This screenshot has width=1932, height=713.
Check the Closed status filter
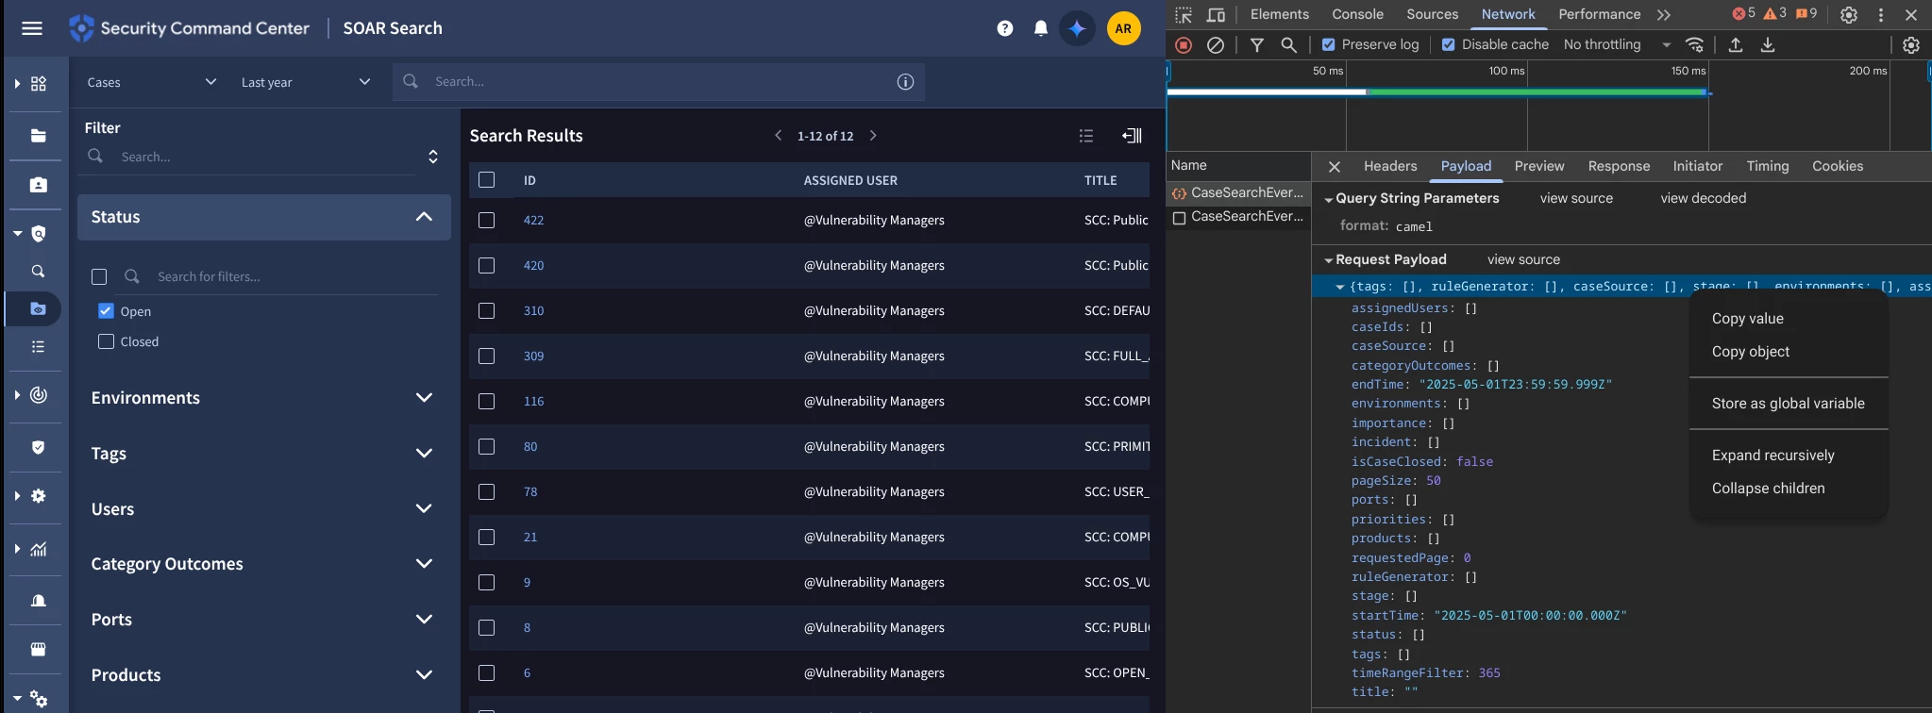106,341
